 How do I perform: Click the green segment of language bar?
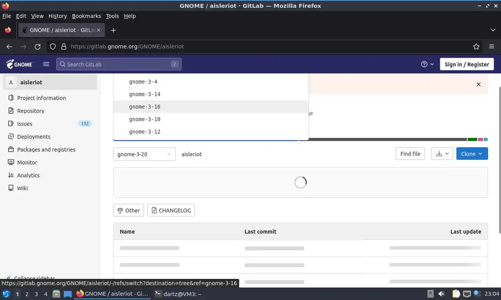point(472,139)
